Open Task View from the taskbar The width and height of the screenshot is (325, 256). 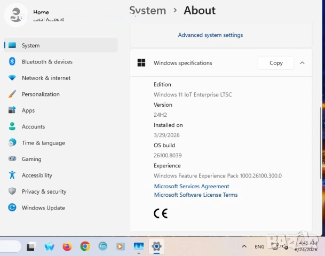click(x=31, y=246)
